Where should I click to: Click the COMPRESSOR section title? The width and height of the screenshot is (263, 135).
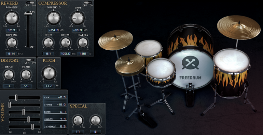tap(53, 3)
